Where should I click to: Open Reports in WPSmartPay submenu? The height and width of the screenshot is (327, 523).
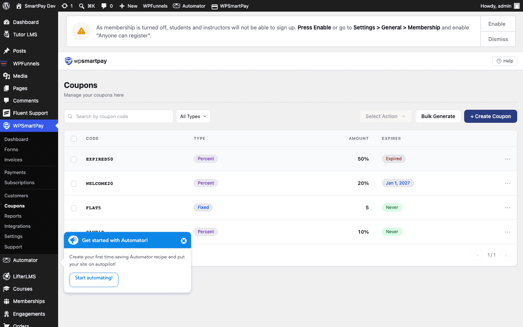(13, 216)
